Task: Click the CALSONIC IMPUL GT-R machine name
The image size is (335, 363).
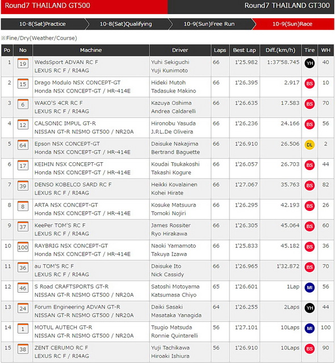Action: [x=65, y=124]
